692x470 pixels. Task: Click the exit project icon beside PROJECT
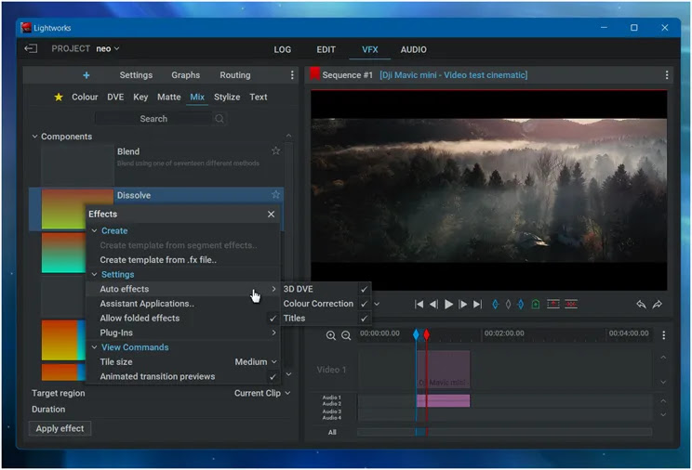click(31, 48)
